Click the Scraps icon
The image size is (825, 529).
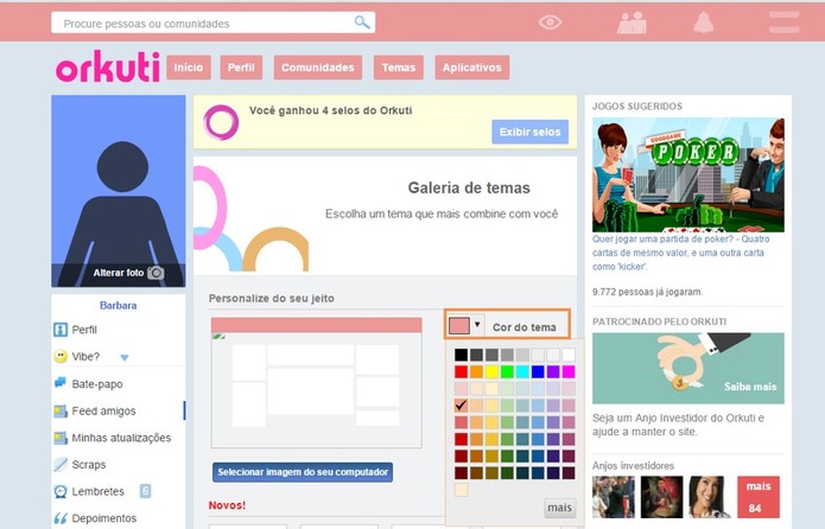pyautogui.click(x=60, y=464)
